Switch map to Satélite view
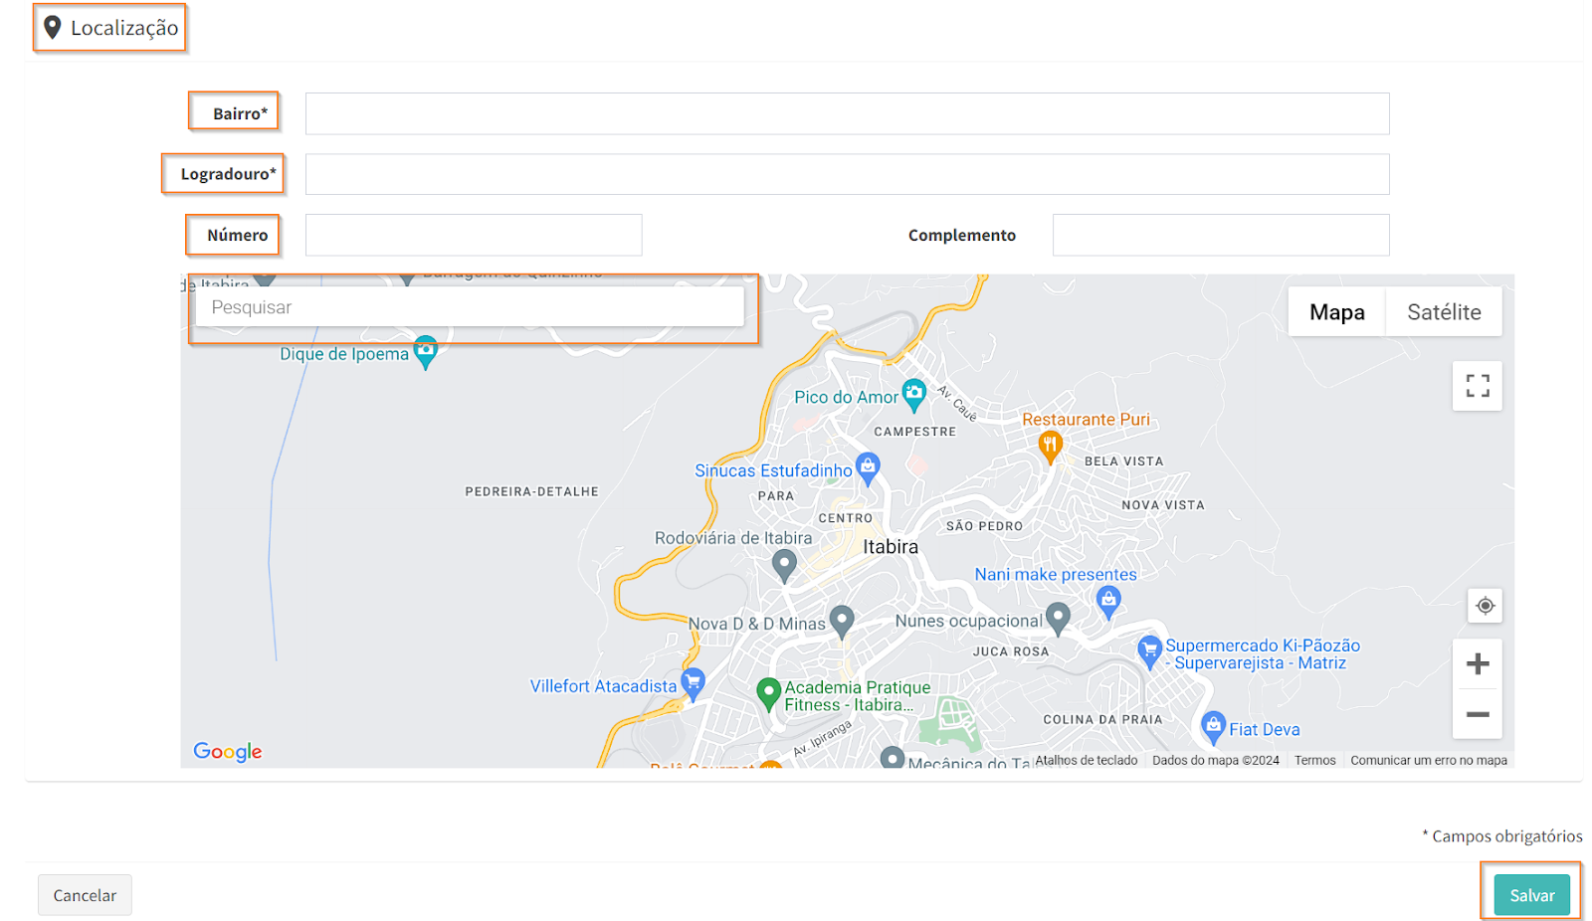Image resolution: width=1592 pixels, height=921 pixels. [1443, 312]
